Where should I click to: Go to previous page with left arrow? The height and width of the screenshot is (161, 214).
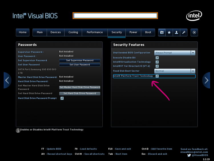coord(7,80)
